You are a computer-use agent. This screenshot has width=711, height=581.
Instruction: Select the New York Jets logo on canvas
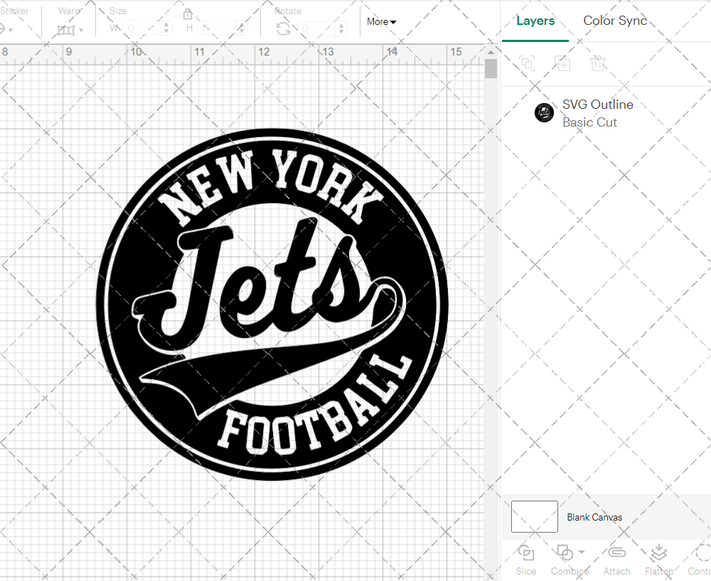point(272,304)
